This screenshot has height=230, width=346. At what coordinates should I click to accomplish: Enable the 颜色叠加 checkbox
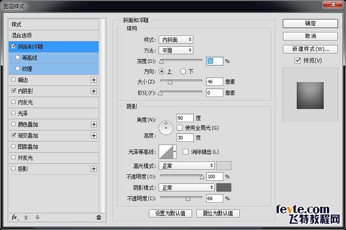(x=13, y=124)
